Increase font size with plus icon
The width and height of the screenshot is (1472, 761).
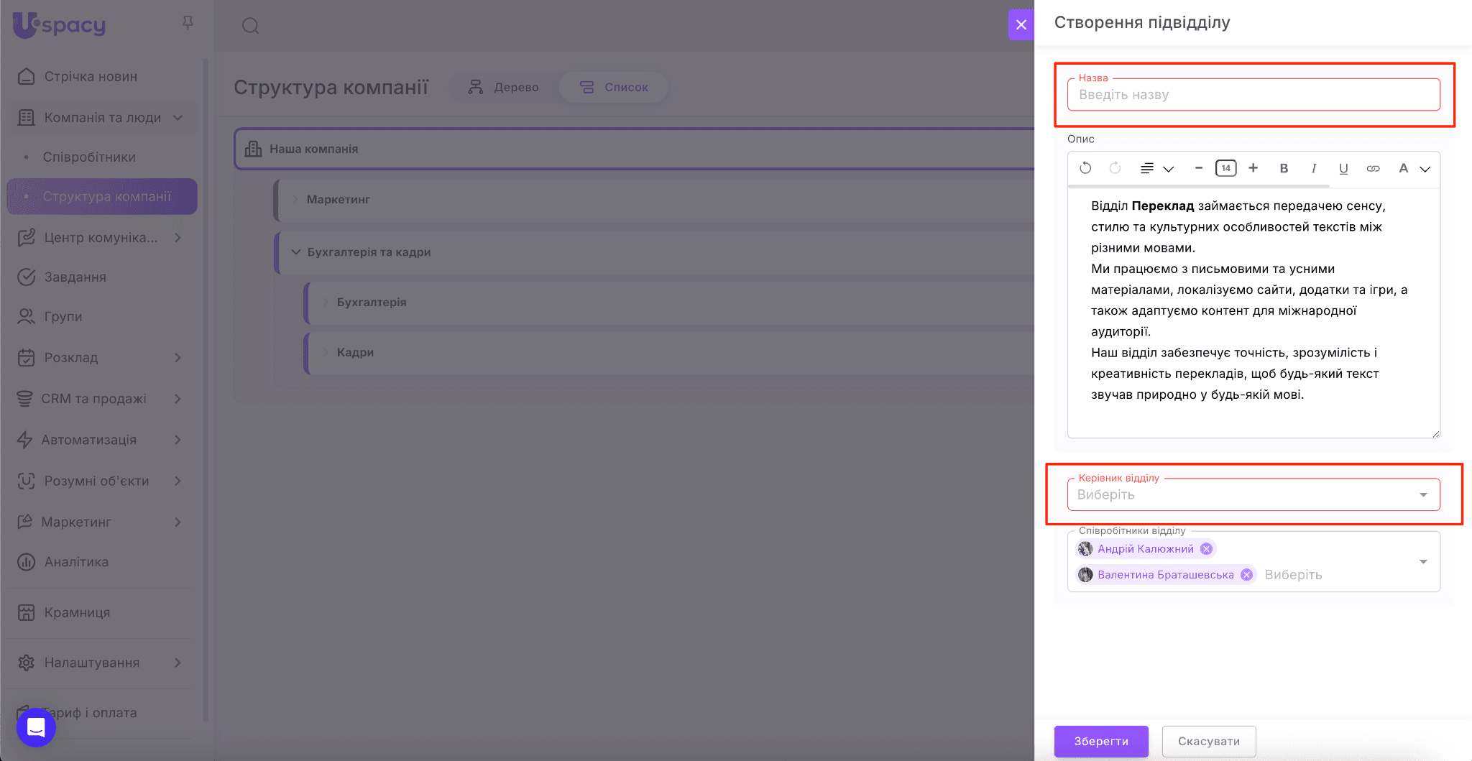[1253, 168]
